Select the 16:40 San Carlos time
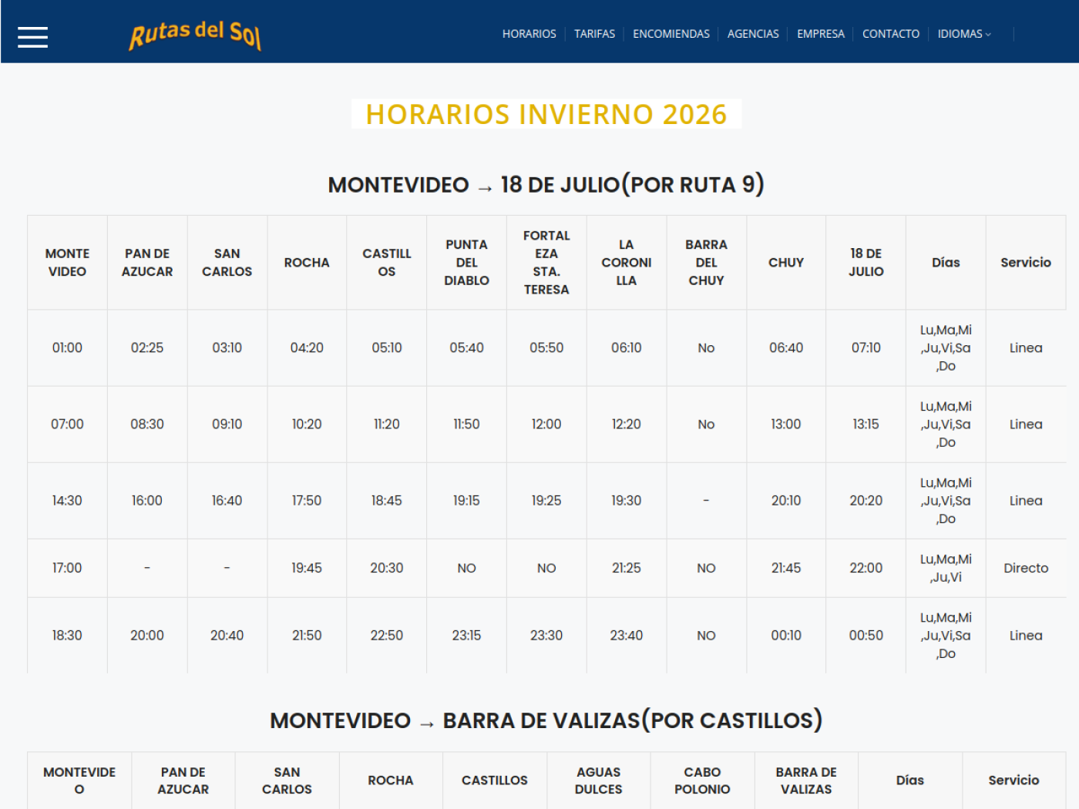Screen dimensions: 1079x809 [227, 501]
